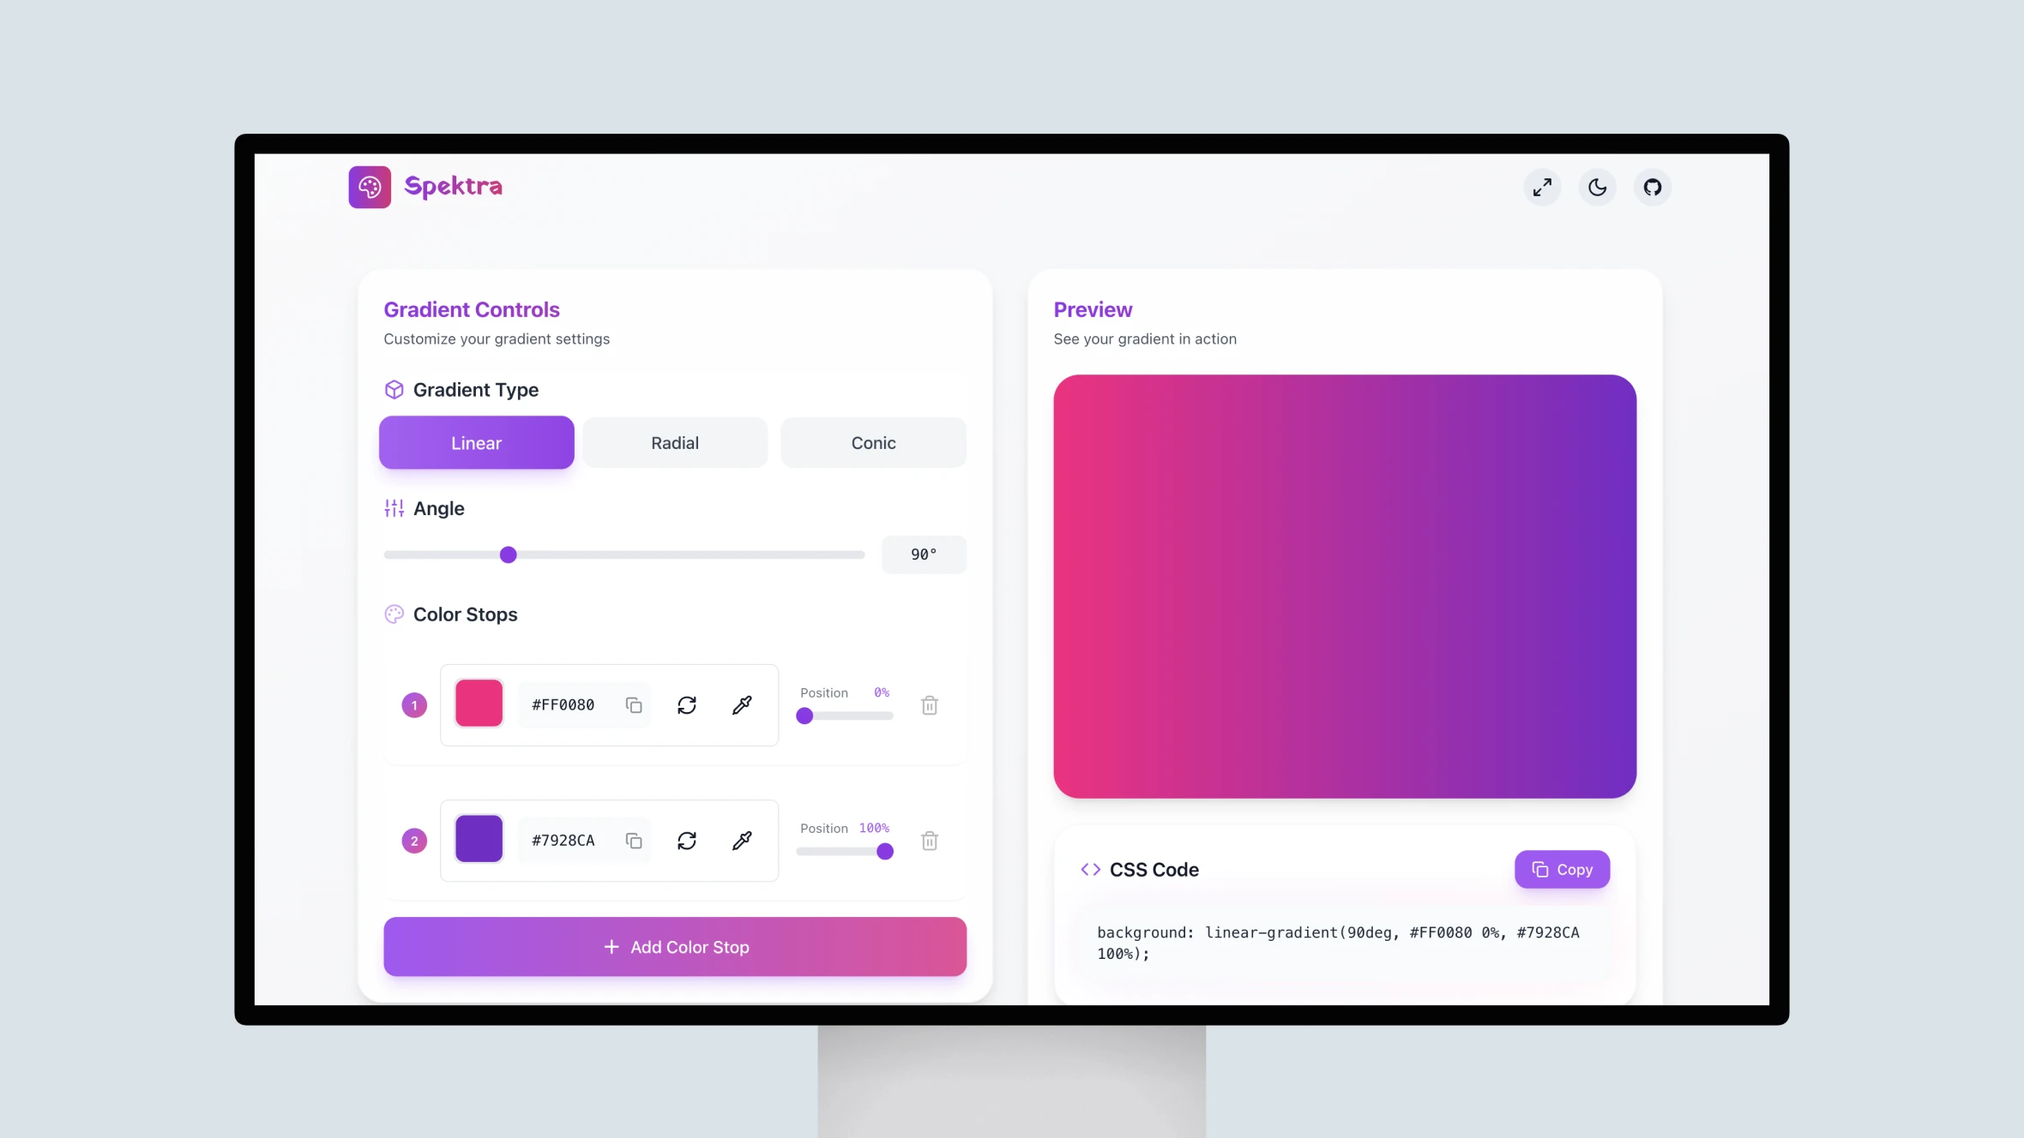Click the randomize/refresh icon for color stop 1
2024x1138 pixels.
pyautogui.click(x=687, y=704)
